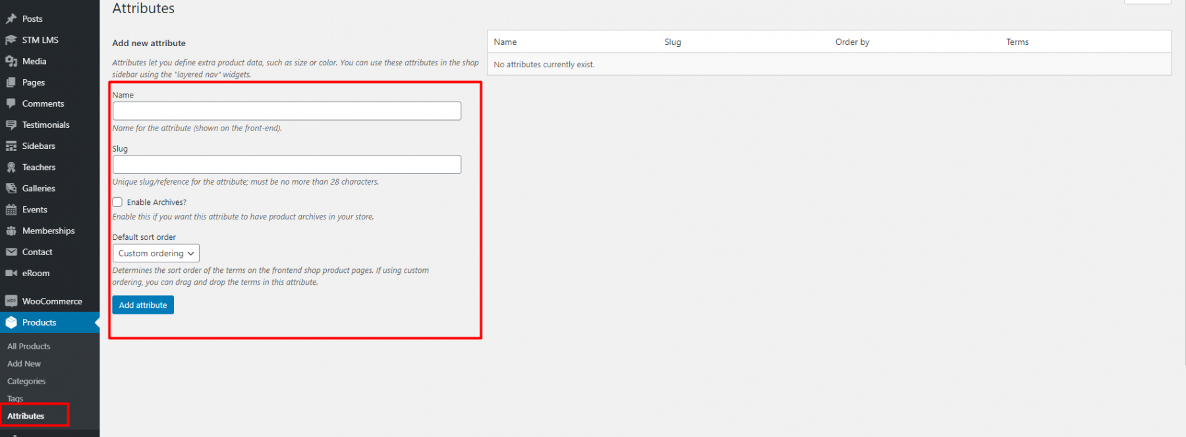The width and height of the screenshot is (1186, 437).
Task: Open Media via its sidebar icon
Action: 11,61
